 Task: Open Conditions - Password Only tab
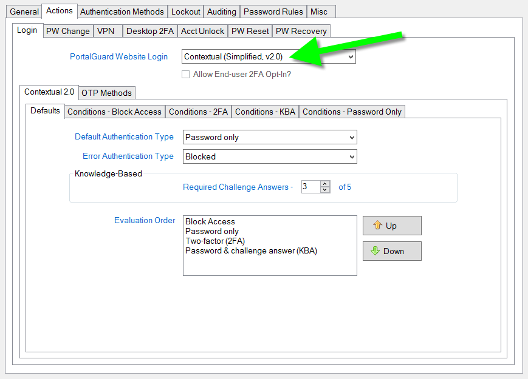pyautogui.click(x=352, y=112)
